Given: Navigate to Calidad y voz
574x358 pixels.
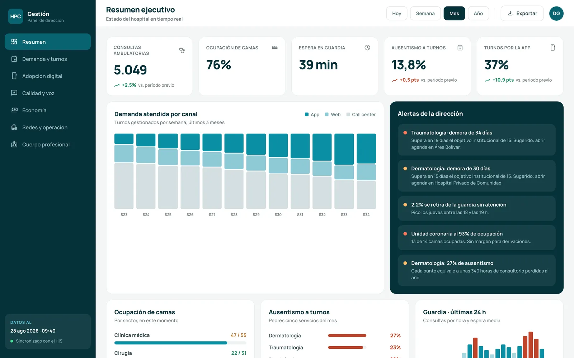Looking at the screenshot, I should pos(48,93).
